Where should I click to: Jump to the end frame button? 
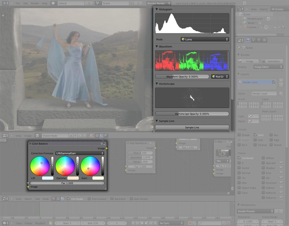click(156, 223)
